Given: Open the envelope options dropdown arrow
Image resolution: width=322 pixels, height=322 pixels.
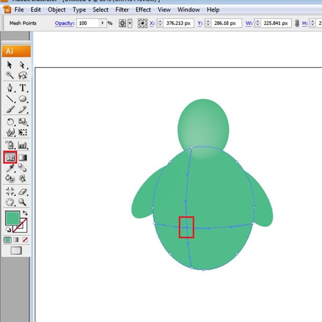Looking at the screenshot, I should point(130,23).
